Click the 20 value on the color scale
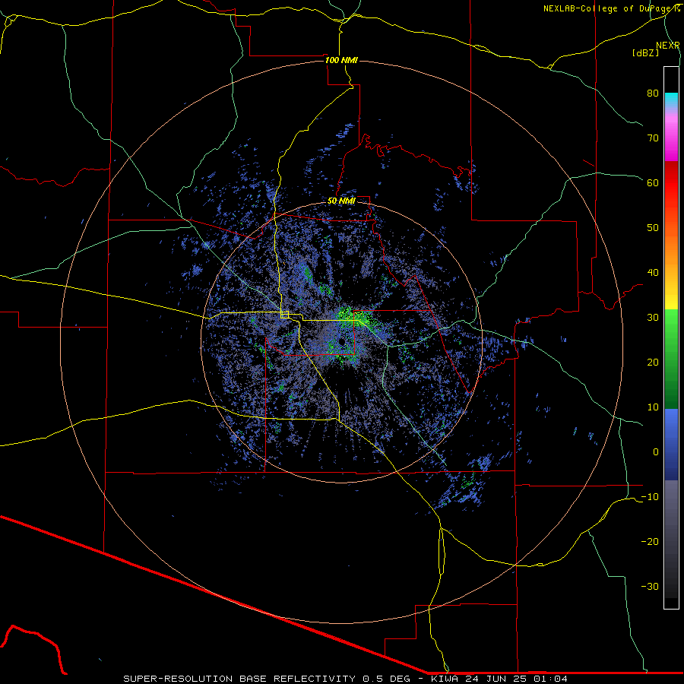Screen dimensions: 684x684 (653, 362)
